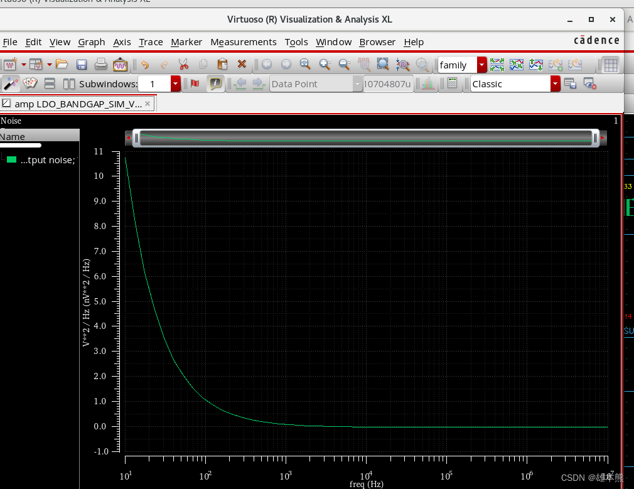Open the Subwindows count dropdown
The image size is (634, 489).
(176, 83)
